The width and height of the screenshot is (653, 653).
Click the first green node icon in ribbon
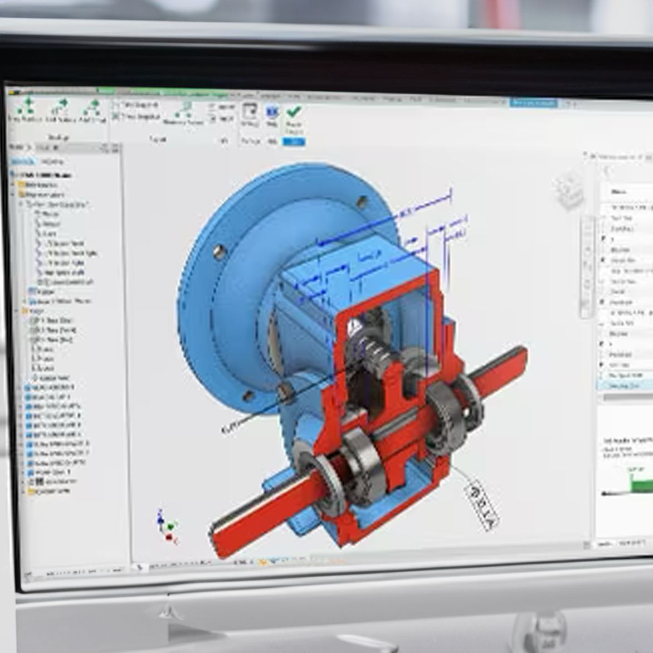pos(27,107)
